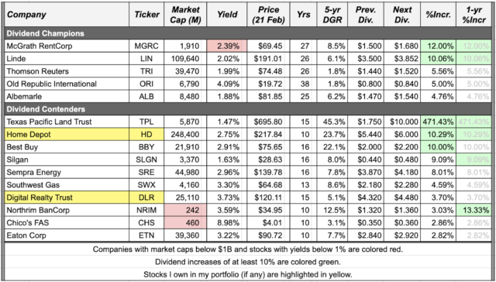Screen dimensions: 496x282
Task: Select the highlighted Home Depot cell
Action: tap(67, 134)
